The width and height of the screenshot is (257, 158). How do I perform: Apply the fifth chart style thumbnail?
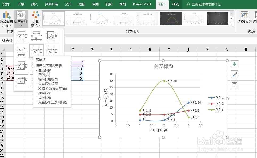pos(147,18)
